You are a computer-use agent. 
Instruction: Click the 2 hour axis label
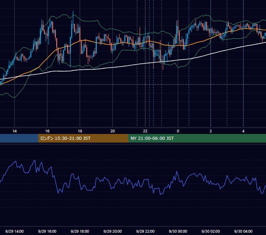click(x=211, y=131)
